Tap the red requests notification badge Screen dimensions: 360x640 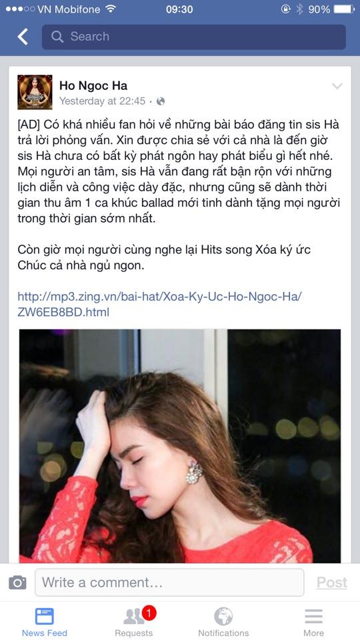click(149, 613)
